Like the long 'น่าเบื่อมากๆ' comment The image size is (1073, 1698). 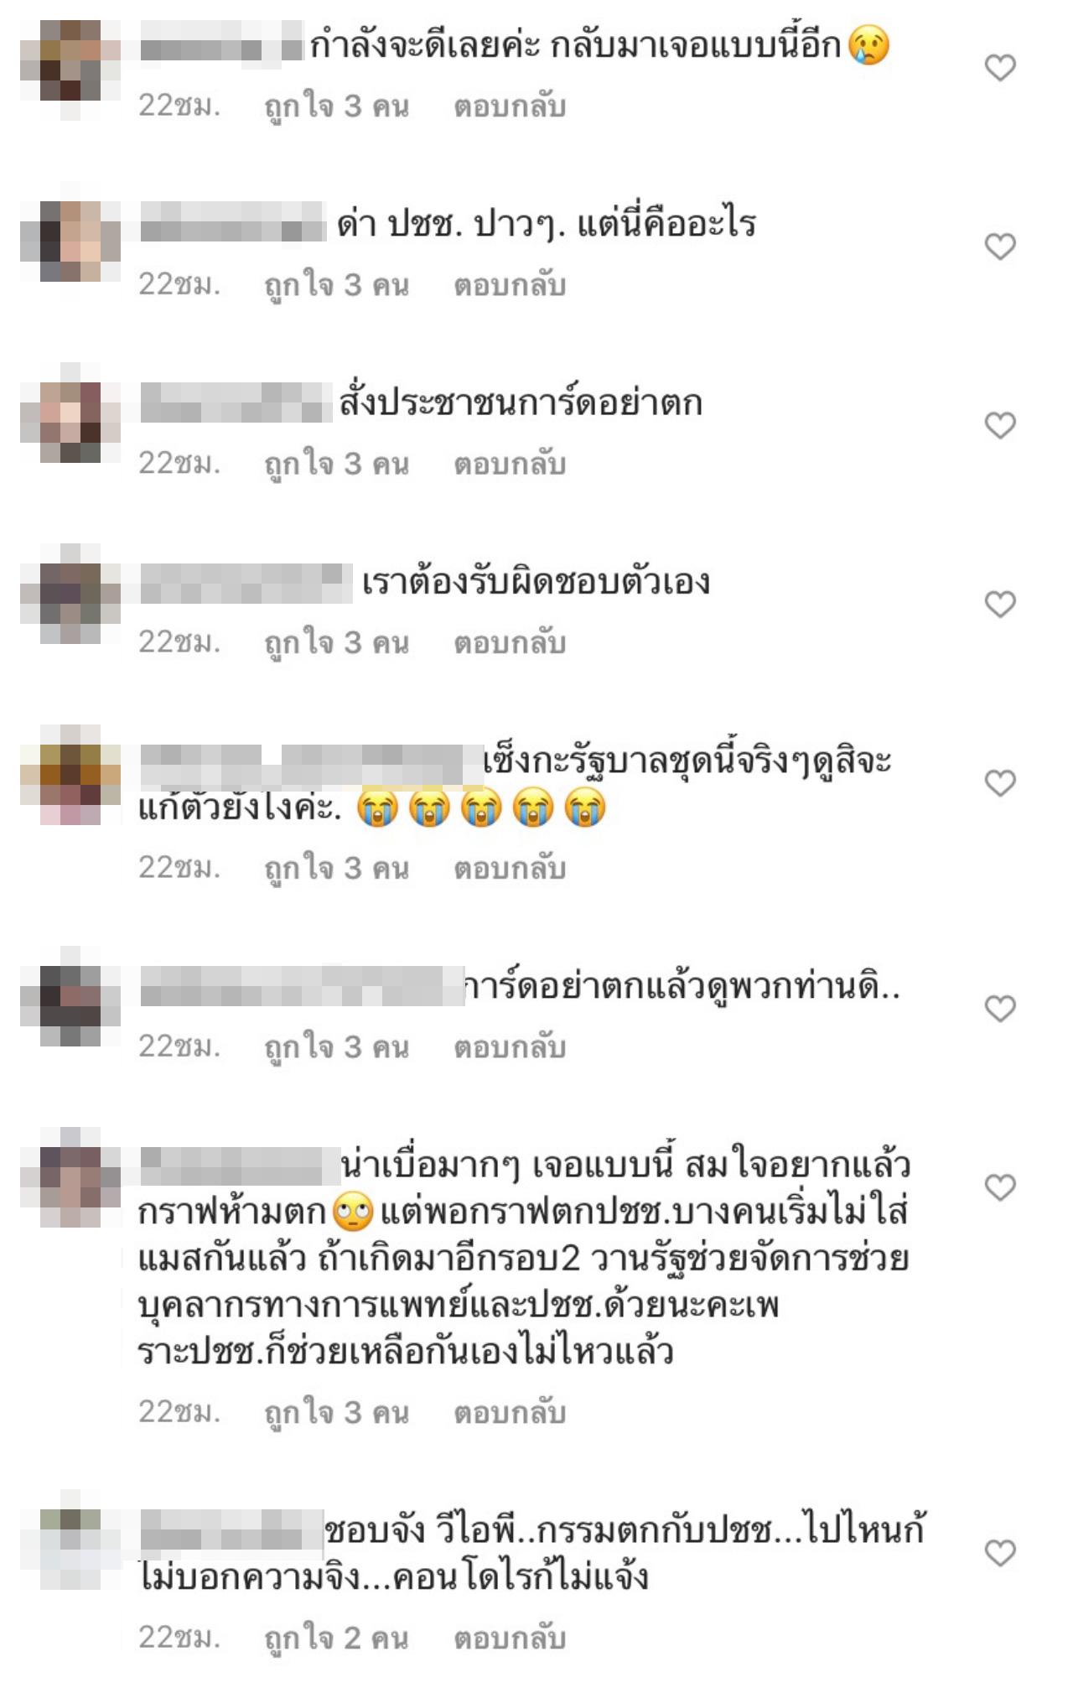[999, 1187]
